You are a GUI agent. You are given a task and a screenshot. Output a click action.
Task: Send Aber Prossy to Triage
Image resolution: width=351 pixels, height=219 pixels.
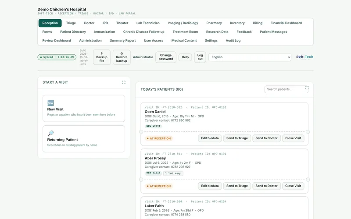237,186
